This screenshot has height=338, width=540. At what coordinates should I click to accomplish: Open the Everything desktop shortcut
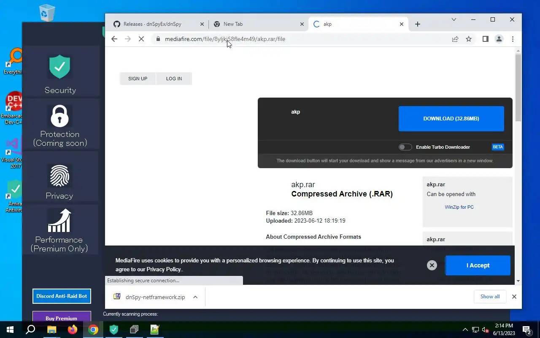click(x=14, y=61)
